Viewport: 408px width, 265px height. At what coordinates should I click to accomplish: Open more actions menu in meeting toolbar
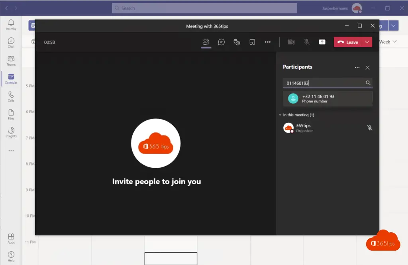click(268, 42)
